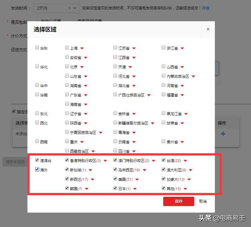
Task: Uncheck the 海外 region checkbox
Action: click(37, 169)
